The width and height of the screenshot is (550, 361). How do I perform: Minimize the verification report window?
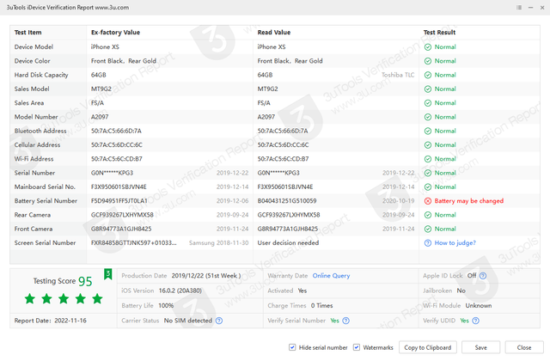click(531, 8)
